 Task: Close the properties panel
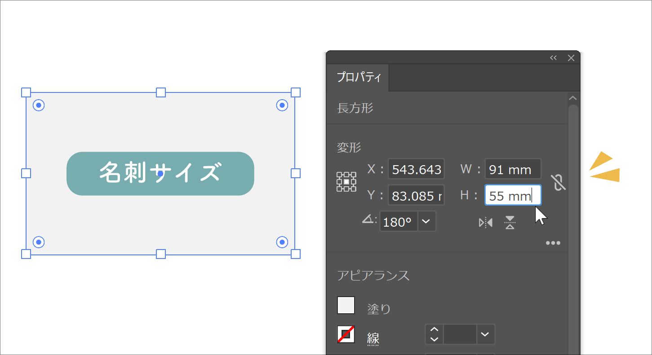[571, 58]
